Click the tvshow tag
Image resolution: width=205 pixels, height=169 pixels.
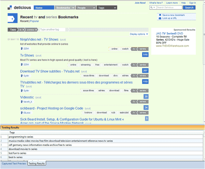point(88,113)
